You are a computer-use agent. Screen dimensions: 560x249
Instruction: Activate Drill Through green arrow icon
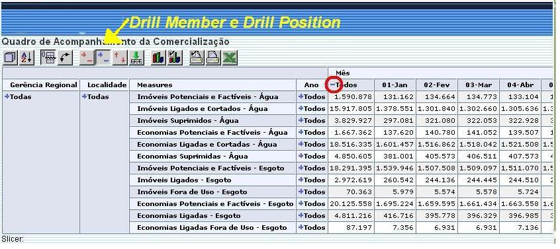point(136,57)
